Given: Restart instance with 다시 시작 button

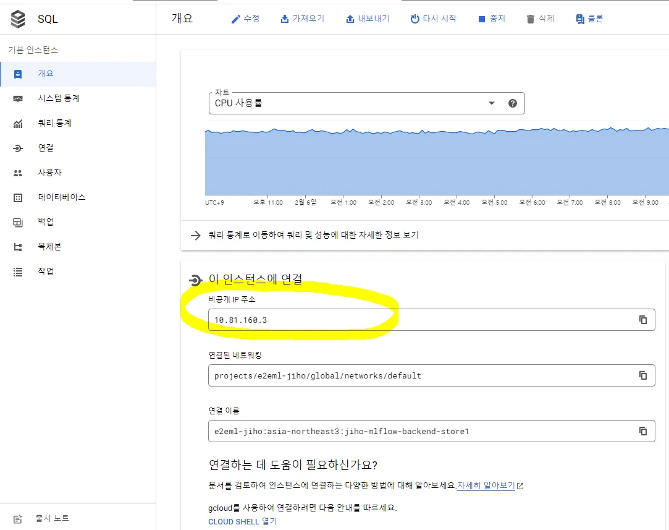Looking at the screenshot, I should (434, 19).
